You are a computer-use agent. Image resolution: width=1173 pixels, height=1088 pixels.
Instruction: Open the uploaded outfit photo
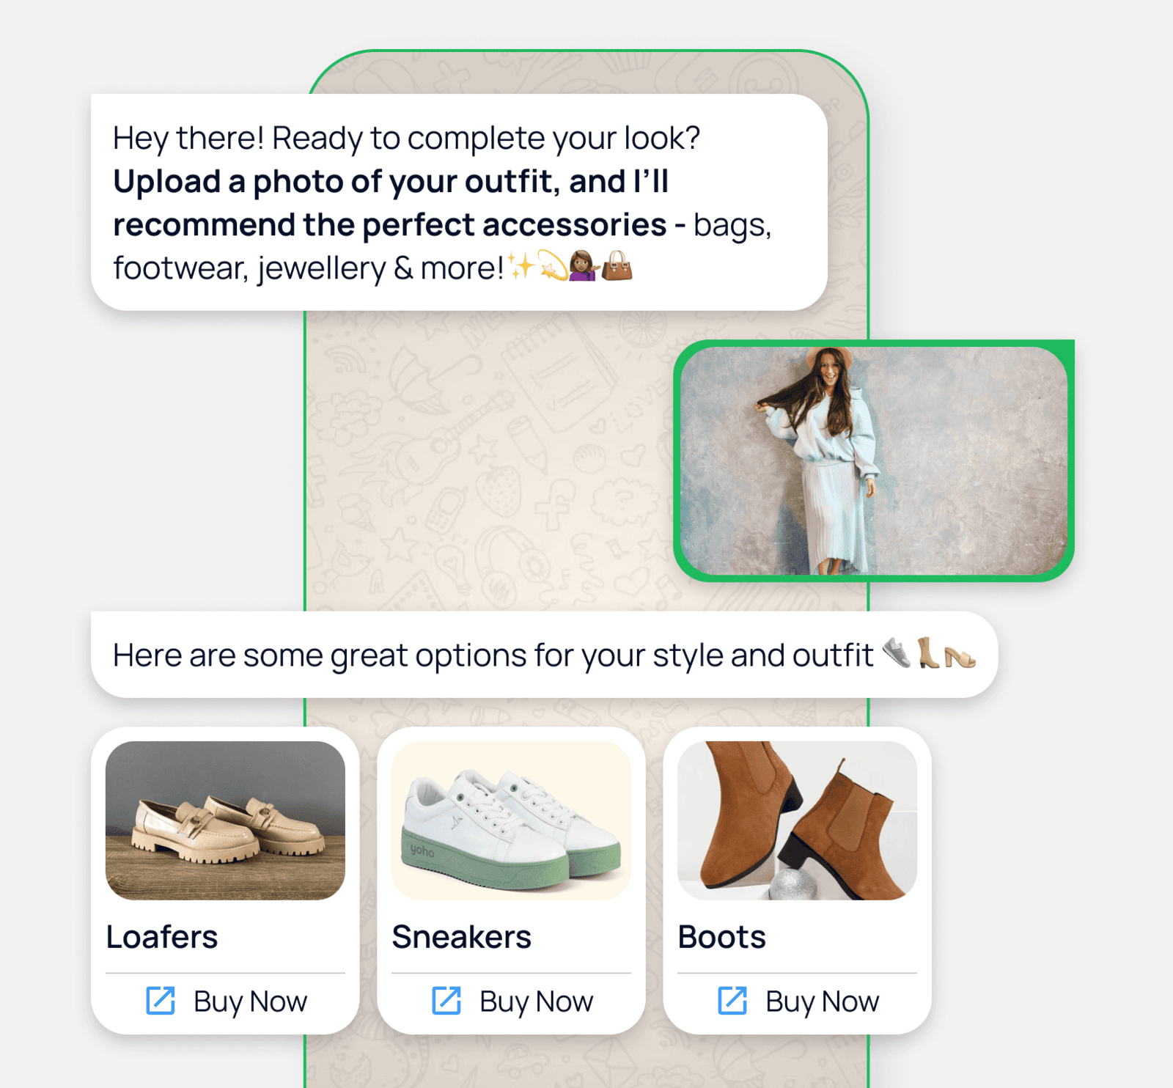[x=874, y=460]
